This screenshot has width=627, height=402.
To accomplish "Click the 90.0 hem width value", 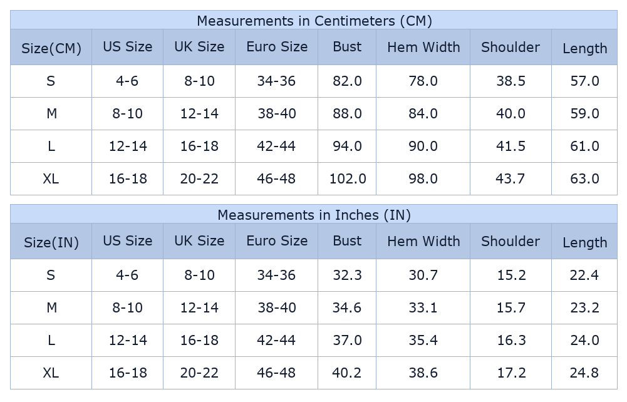I will 423,146.
